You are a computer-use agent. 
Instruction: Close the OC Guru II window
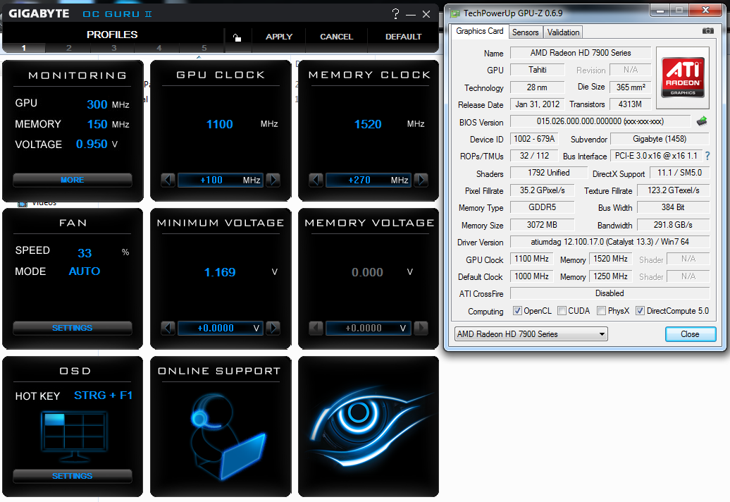click(426, 14)
